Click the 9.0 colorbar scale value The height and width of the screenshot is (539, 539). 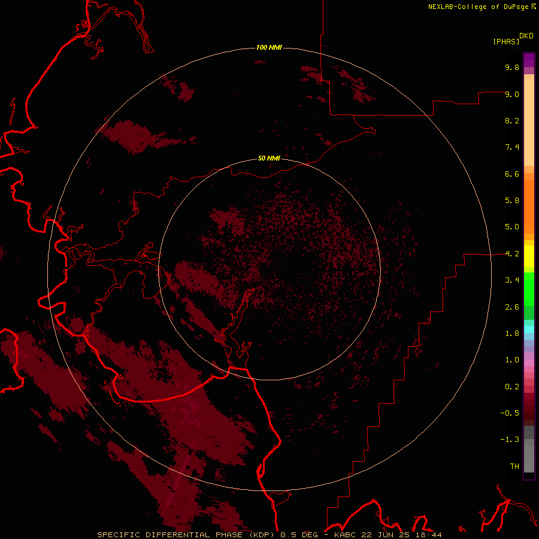(512, 94)
